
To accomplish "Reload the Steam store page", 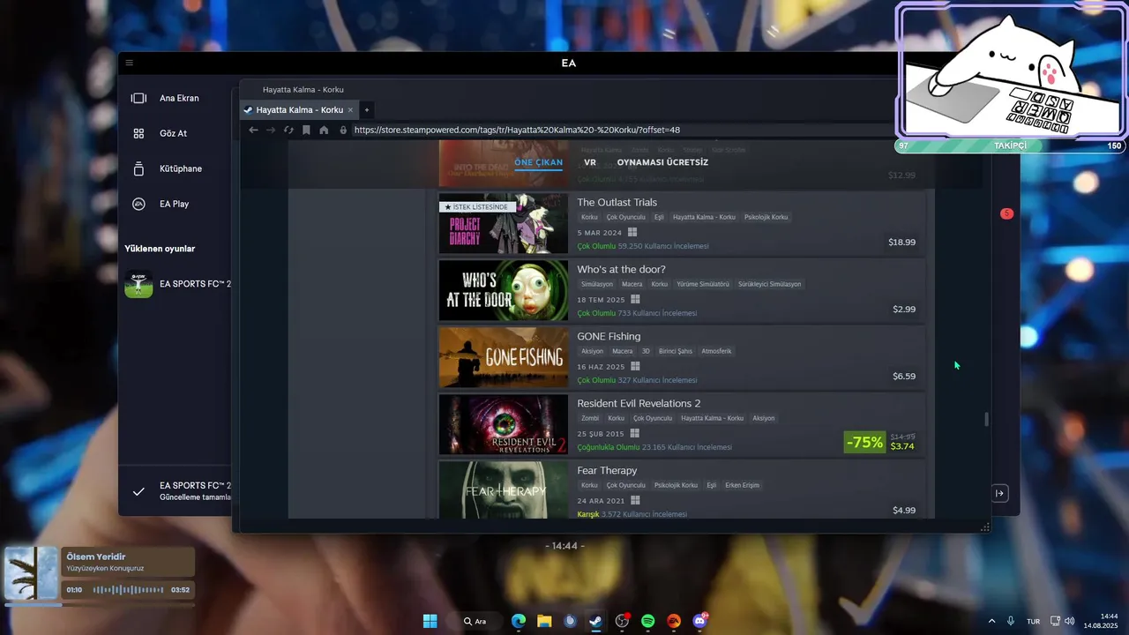I will (288, 130).
